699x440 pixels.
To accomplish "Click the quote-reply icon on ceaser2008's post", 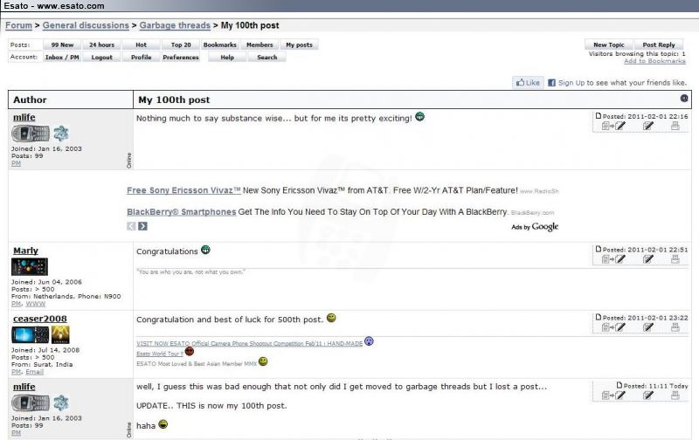I will click(x=614, y=327).
